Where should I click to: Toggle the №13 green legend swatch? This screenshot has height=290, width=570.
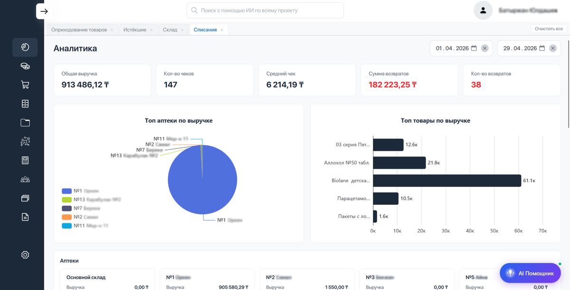66,200
